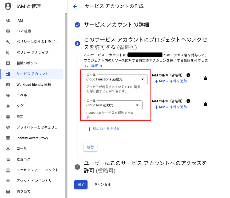Viewport: 230px width, 198px height.
Task: Click the ラベル tag icon
Action: pyautogui.click(x=8, y=95)
